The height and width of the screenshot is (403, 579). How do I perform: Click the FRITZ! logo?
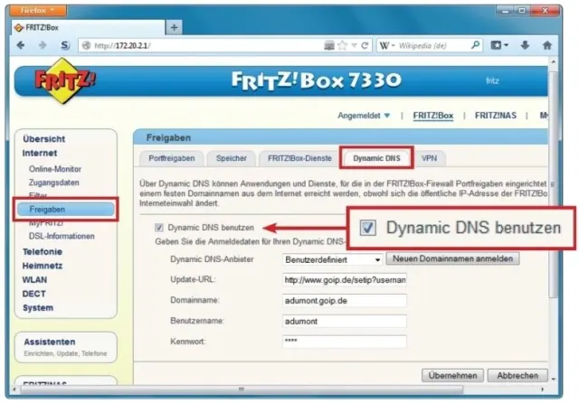pyautogui.click(x=65, y=80)
